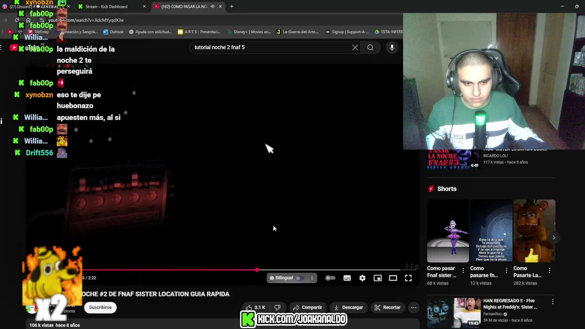Toggle subtitles in the video player
The height and width of the screenshot is (329, 585).
[x=347, y=278]
